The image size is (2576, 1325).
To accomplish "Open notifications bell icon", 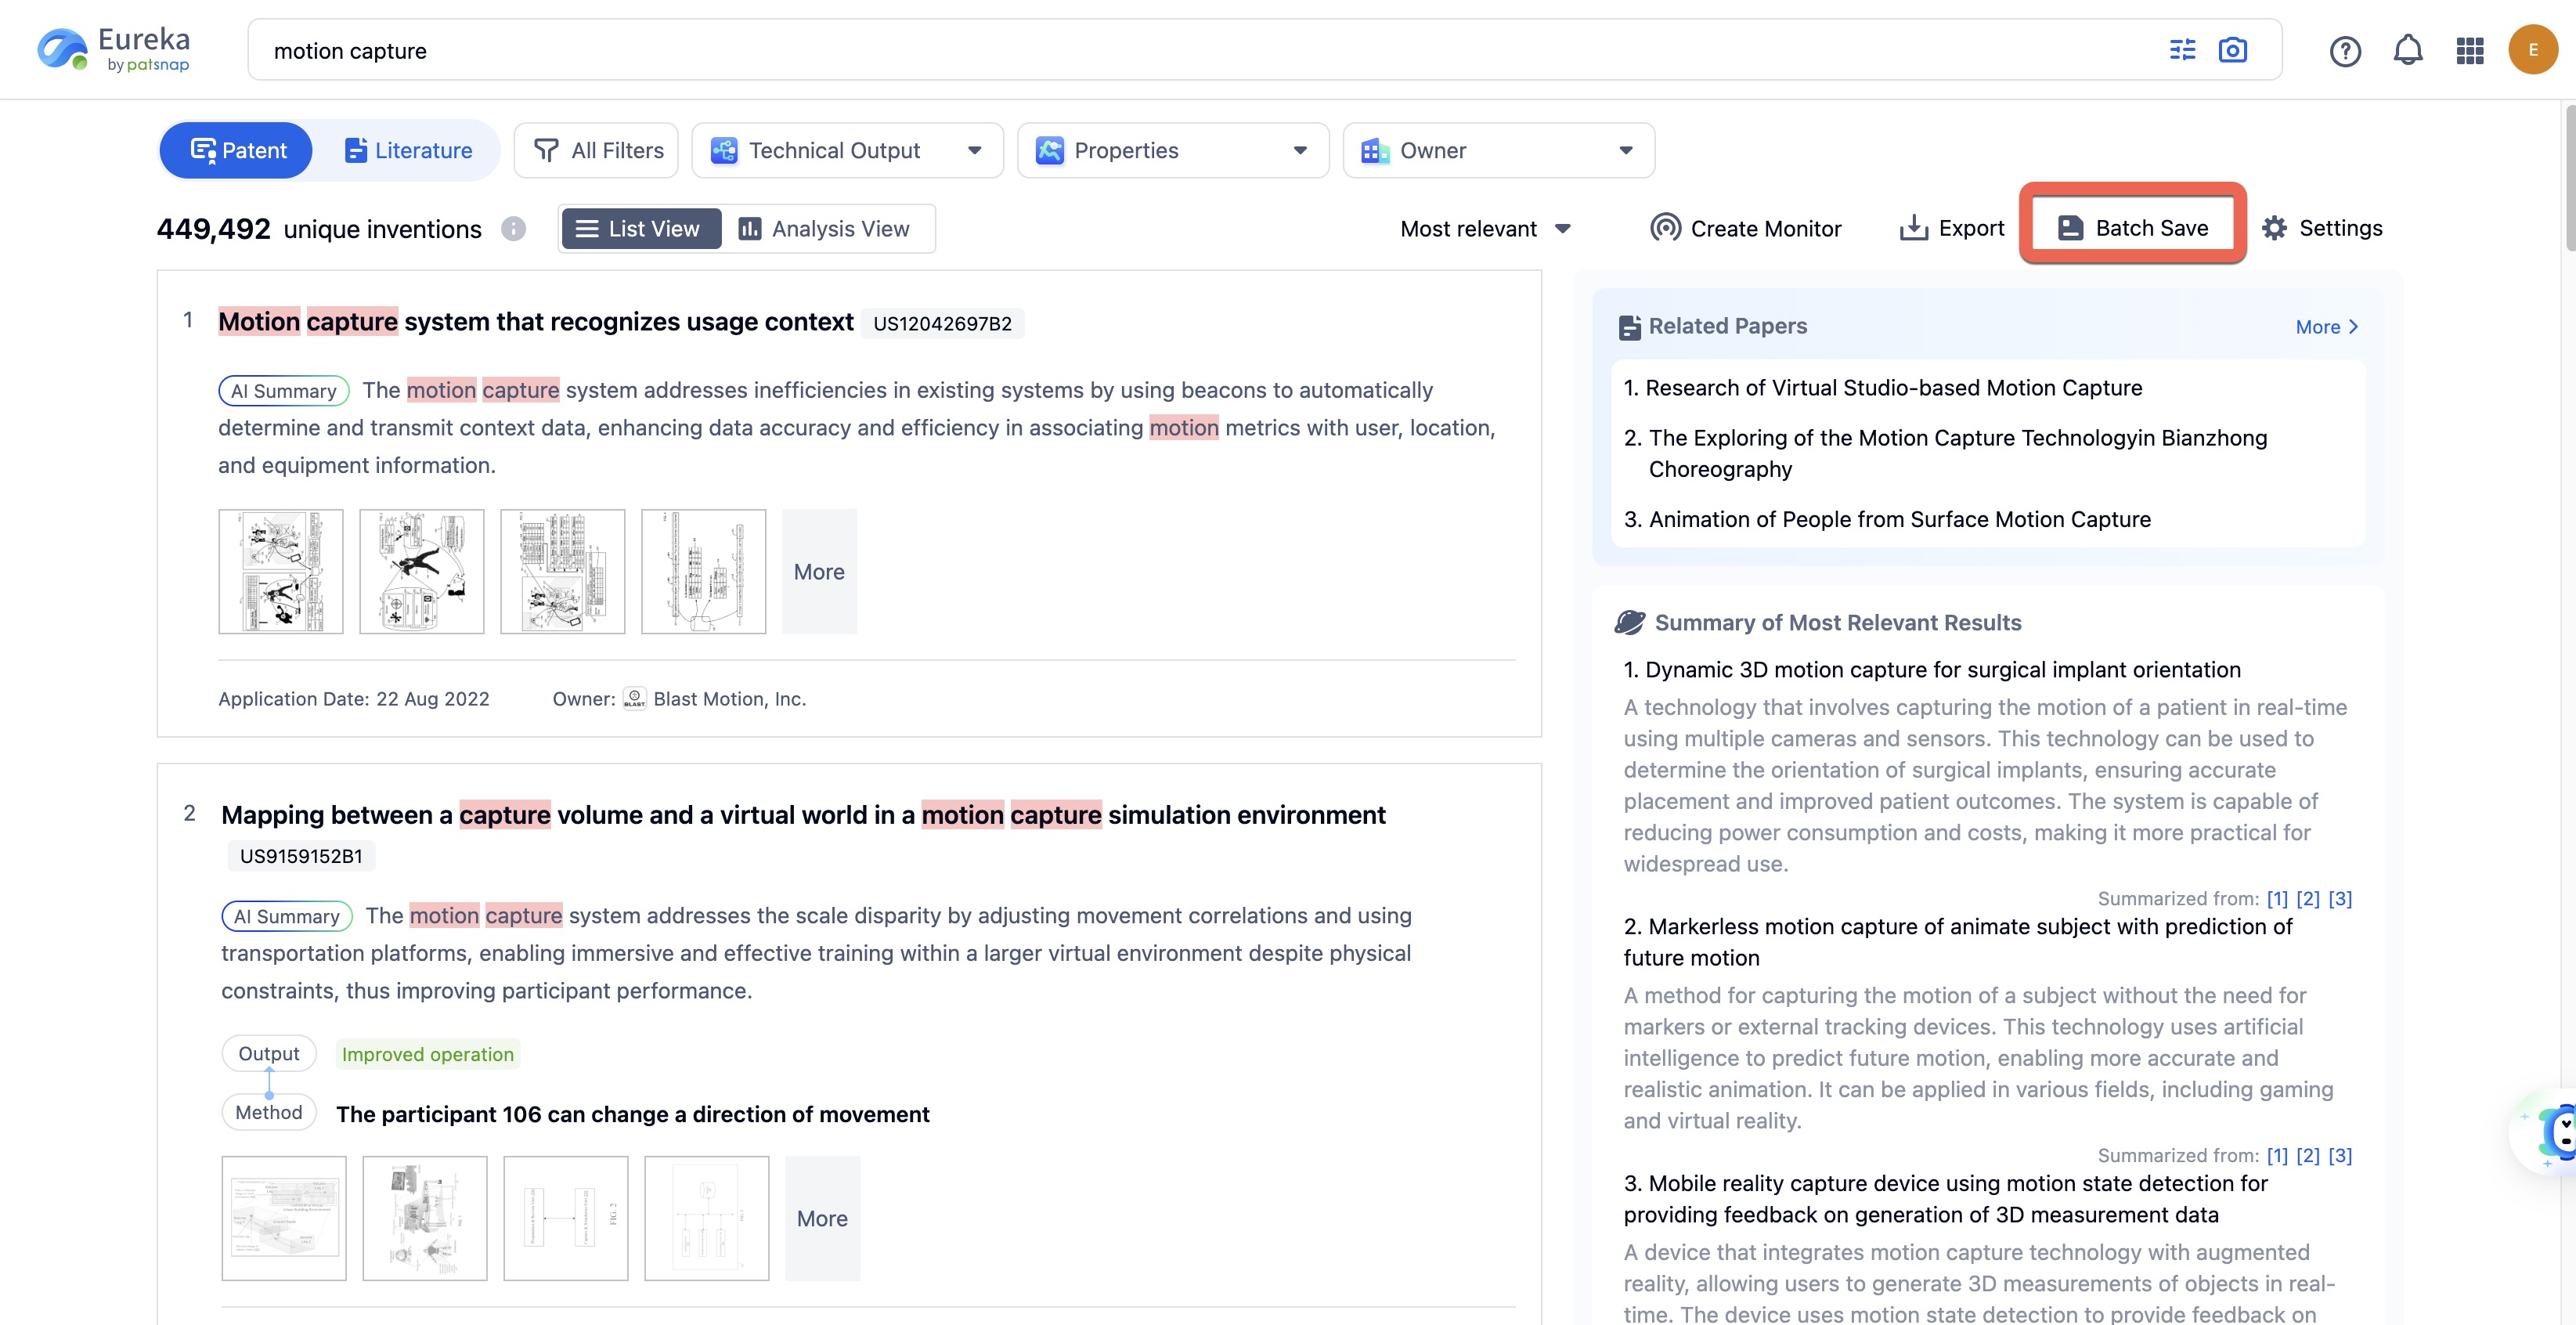I will point(2407,50).
